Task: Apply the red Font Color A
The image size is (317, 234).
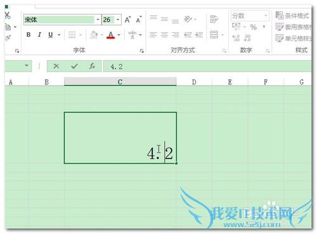Action: 111,35
